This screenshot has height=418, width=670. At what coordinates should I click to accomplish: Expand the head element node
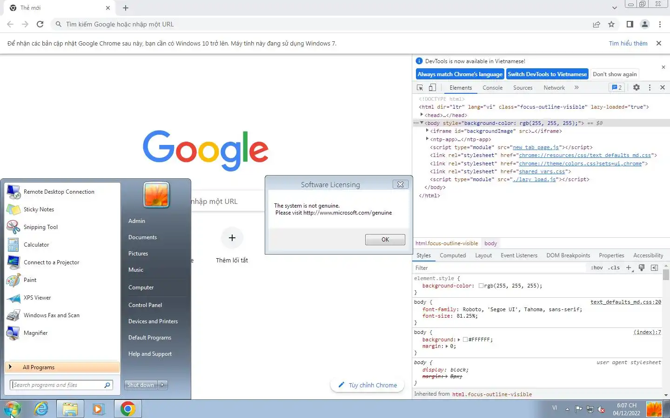coord(422,115)
